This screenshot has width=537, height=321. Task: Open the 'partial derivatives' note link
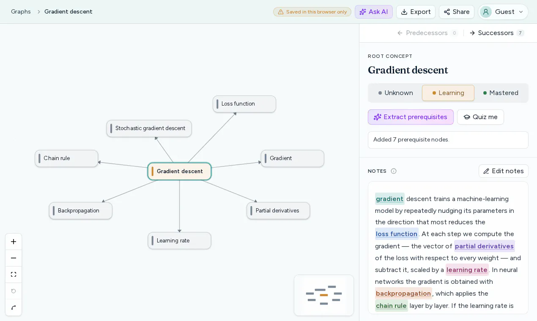(484, 246)
